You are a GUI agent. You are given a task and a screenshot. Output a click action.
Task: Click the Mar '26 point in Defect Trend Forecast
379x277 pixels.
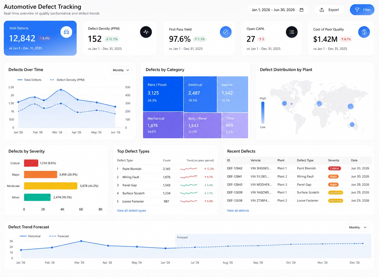click(x=81, y=241)
